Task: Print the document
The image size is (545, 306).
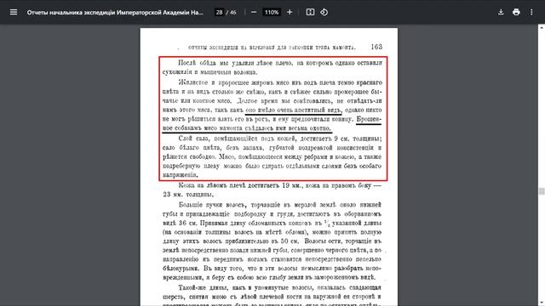Action: pos(516,12)
